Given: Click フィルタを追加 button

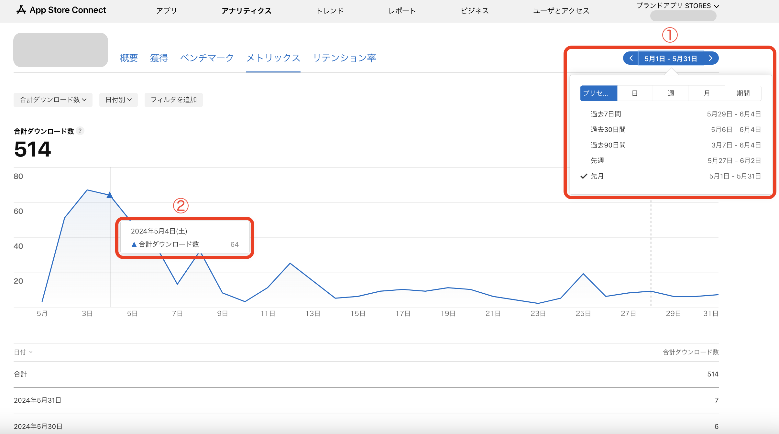Looking at the screenshot, I should click(x=174, y=100).
